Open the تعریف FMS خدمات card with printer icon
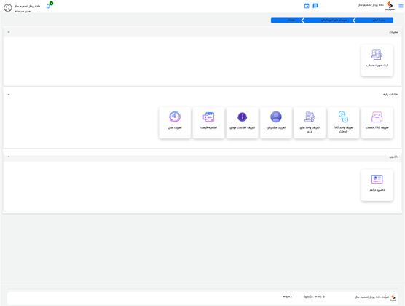The height and width of the screenshot is (306, 405). click(377, 122)
